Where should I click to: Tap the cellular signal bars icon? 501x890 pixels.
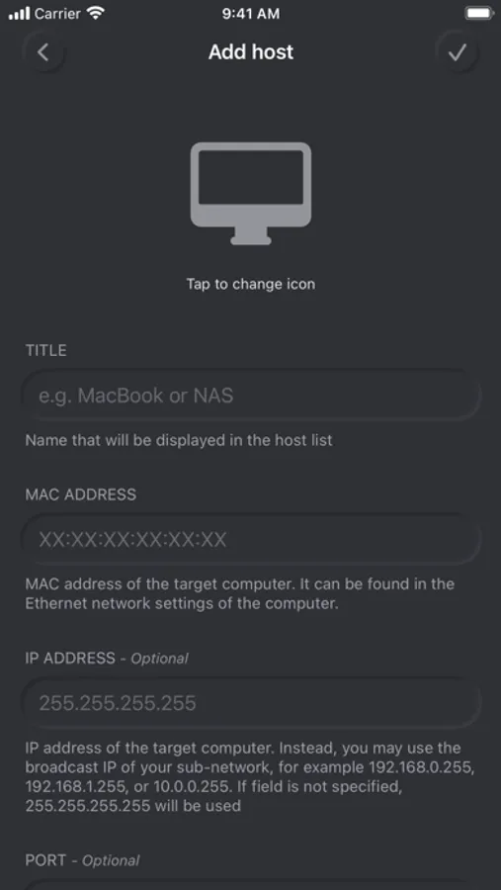click(x=19, y=14)
